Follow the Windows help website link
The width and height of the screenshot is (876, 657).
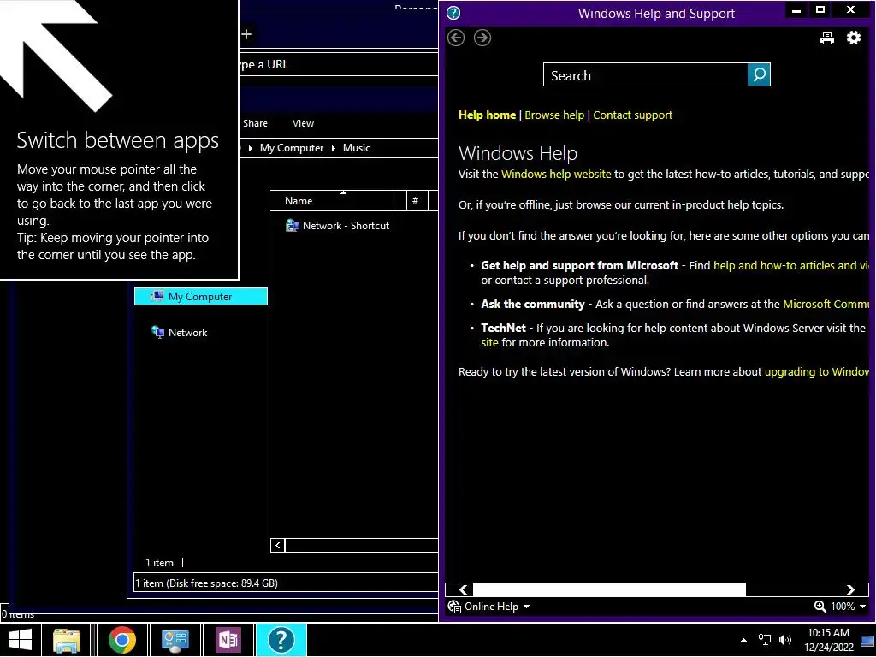(556, 175)
